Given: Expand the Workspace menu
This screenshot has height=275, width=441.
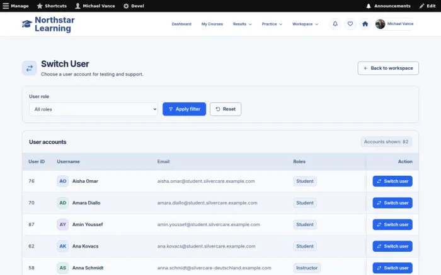Looking at the screenshot, I should point(305,24).
